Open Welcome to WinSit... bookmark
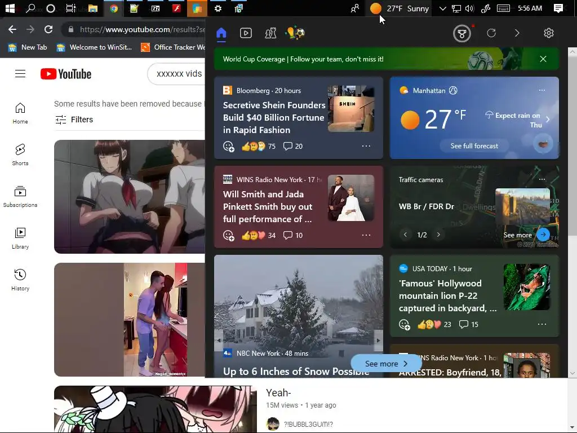577x433 pixels. coord(94,47)
